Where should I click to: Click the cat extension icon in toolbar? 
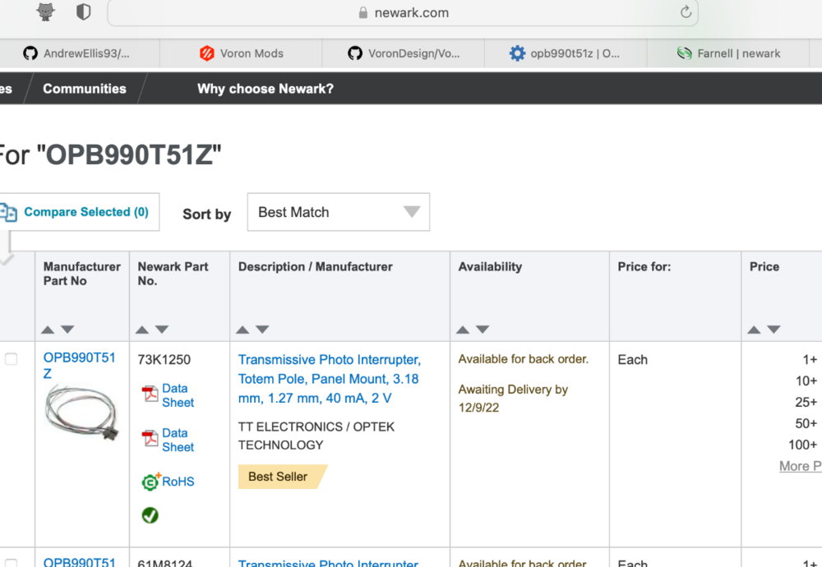tap(45, 12)
